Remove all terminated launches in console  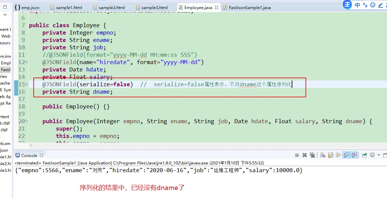[312, 155]
